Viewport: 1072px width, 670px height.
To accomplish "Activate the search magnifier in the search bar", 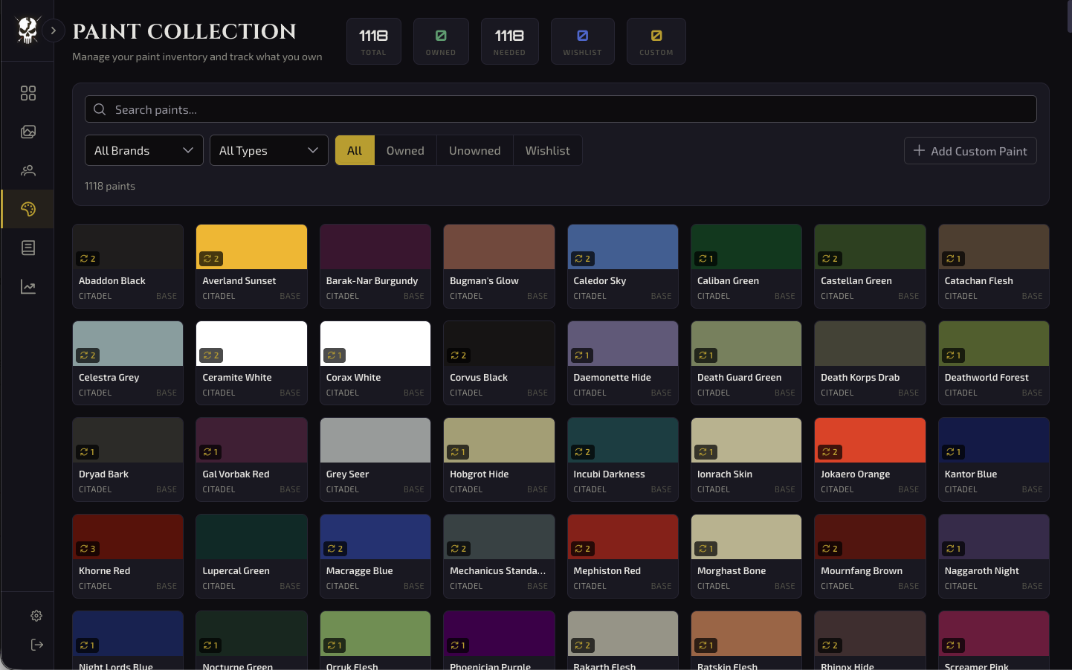I will [99, 109].
